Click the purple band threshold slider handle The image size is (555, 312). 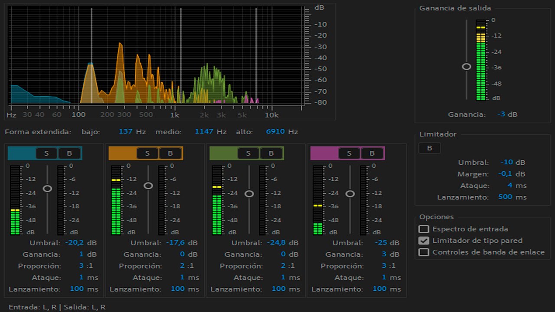tap(350, 194)
